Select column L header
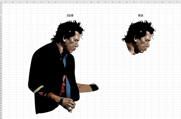The width and height of the screenshot is (181, 119). (84, 2)
